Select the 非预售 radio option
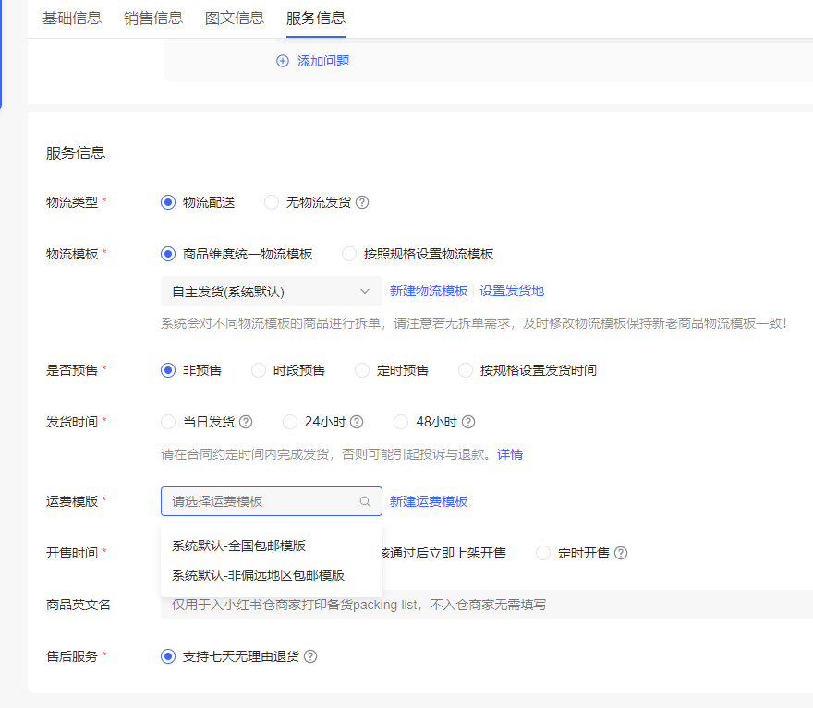 coord(168,370)
